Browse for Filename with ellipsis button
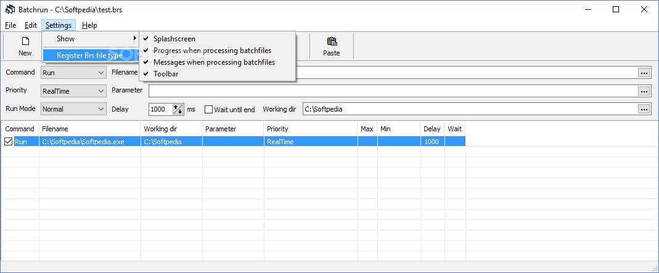 coord(644,73)
